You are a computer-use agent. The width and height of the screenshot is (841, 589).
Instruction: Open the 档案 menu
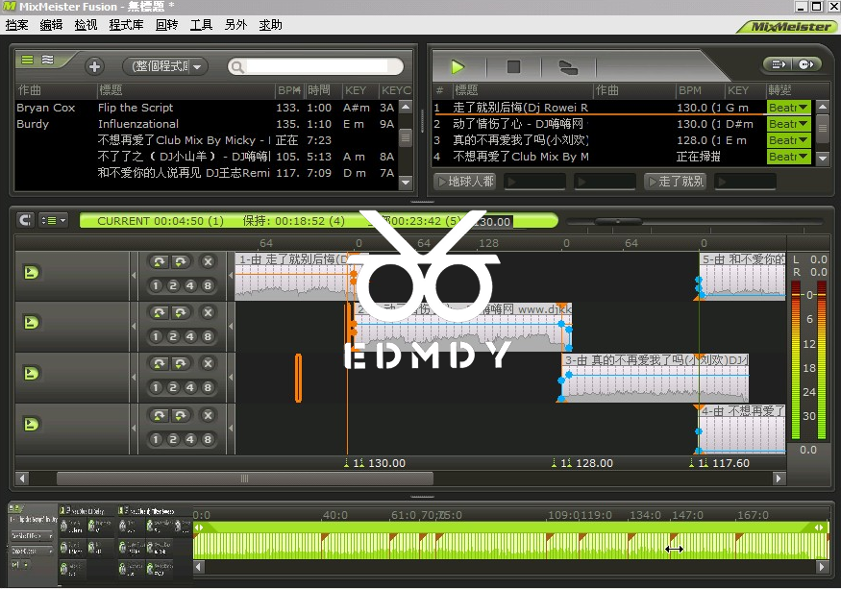16,25
